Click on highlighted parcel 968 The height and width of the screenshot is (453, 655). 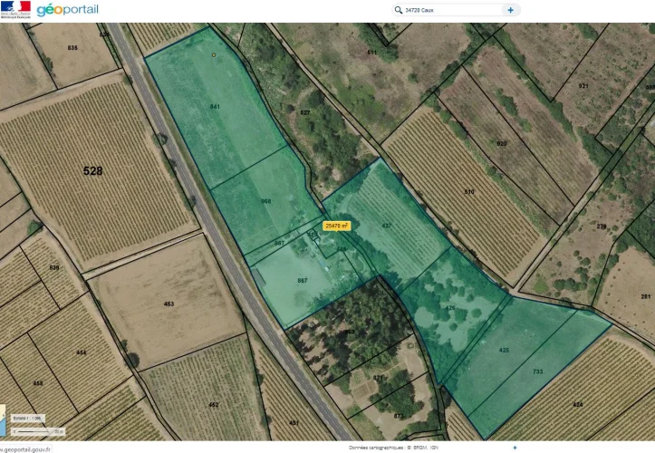pyautogui.click(x=265, y=201)
